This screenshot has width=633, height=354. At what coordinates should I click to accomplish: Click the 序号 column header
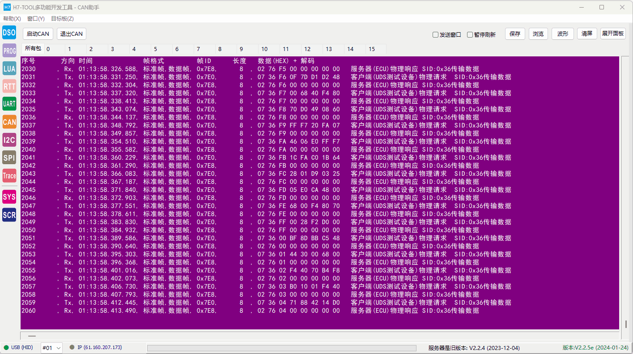click(x=28, y=61)
